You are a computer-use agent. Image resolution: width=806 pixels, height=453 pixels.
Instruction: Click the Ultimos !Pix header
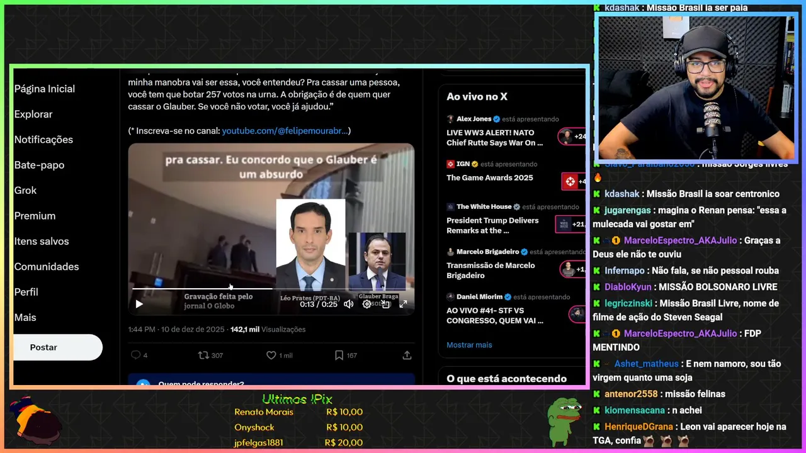pyautogui.click(x=297, y=399)
